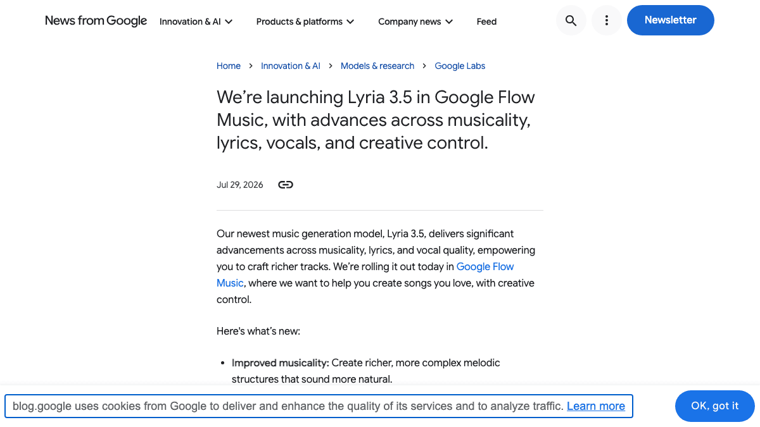This screenshot has width=760, height=427.
Task: Click the Newsletter button
Action: [x=670, y=20]
